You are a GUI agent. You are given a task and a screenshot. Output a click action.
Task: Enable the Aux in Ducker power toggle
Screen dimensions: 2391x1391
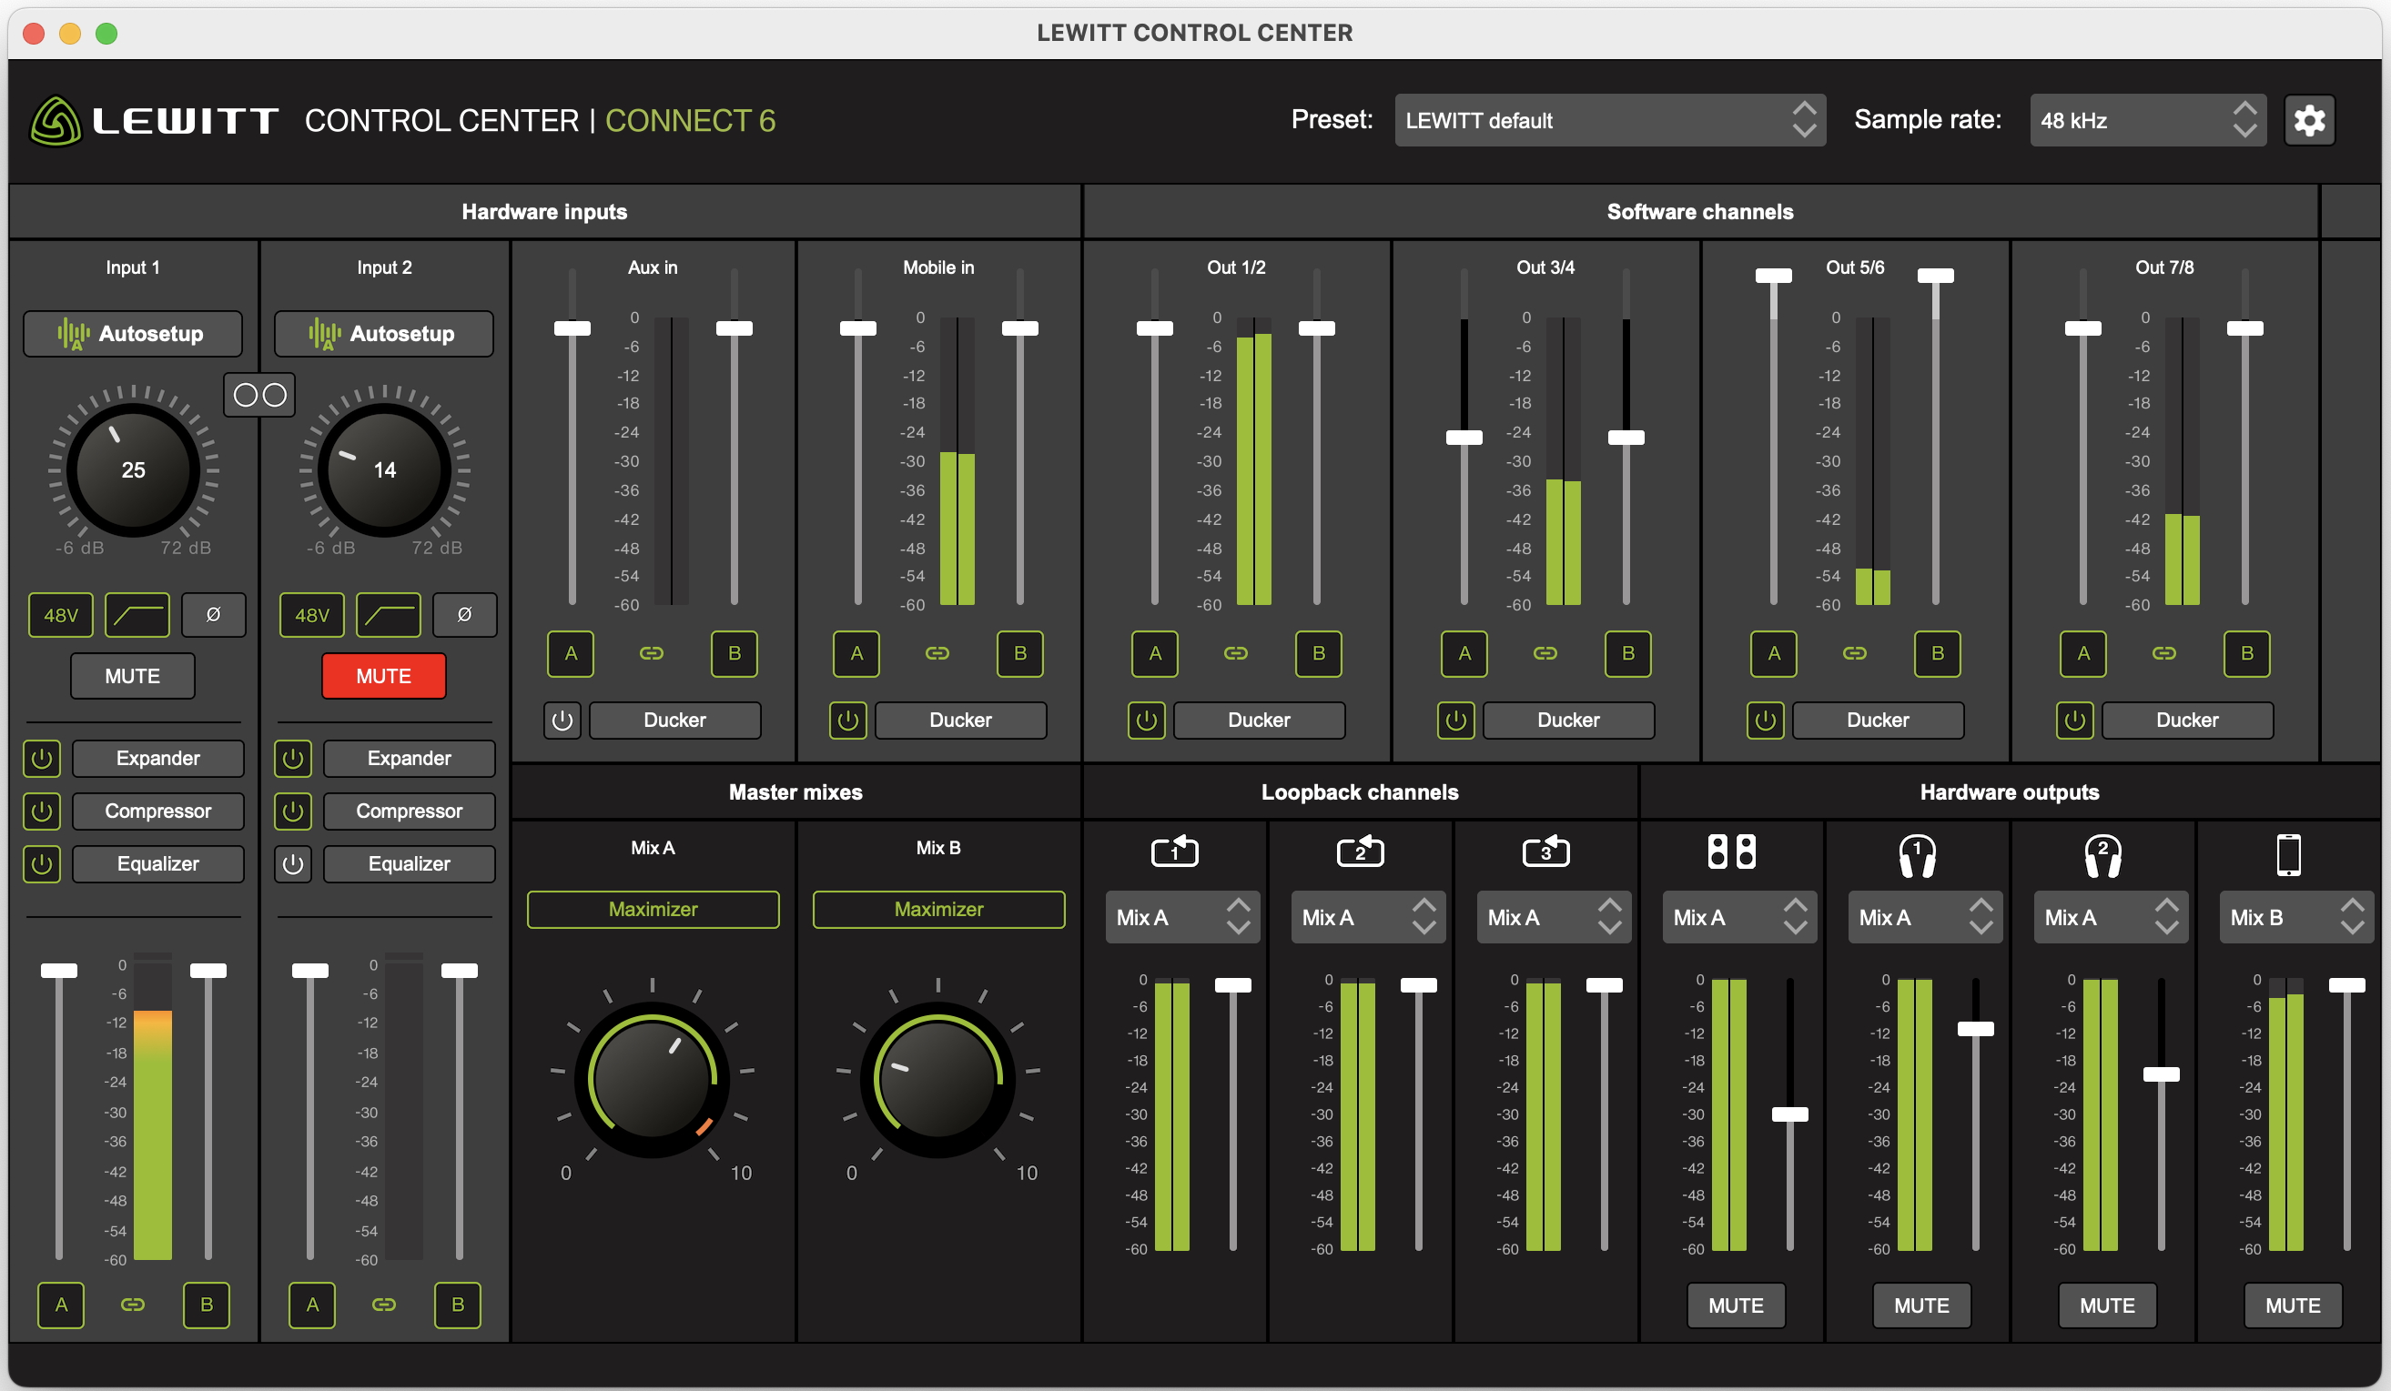click(562, 720)
